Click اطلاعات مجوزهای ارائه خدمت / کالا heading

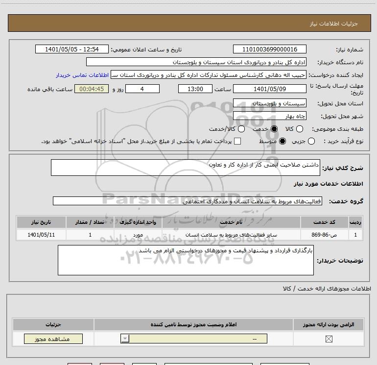[327, 289]
